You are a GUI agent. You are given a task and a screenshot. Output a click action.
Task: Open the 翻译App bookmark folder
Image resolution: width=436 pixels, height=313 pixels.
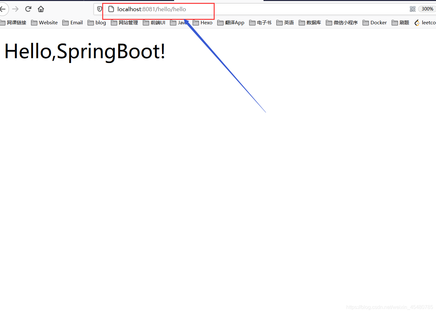click(x=231, y=23)
